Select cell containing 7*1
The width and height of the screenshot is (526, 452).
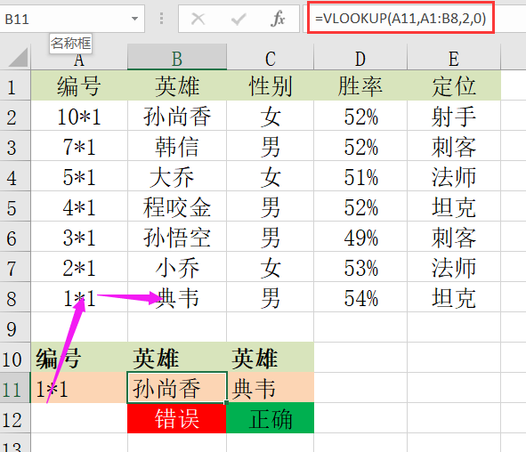click(x=79, y=147)
